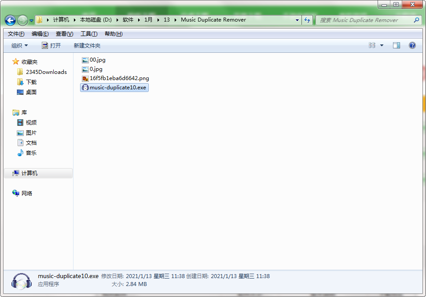Click the back navigation arrow button
The height and width of the screenshot is (297, 426).
(x=10, y=20)
